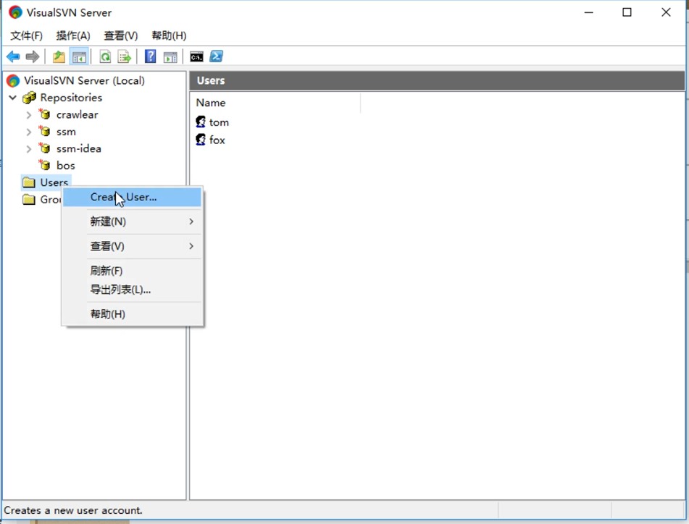Open the 文件(F) menu

click(26, 35)
